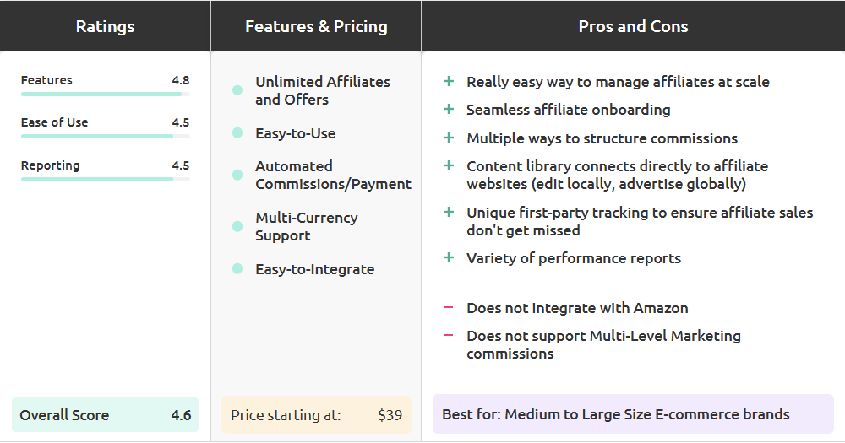Click minus icon beside 'Does not integrate with Amazon'

click(449, 308)
